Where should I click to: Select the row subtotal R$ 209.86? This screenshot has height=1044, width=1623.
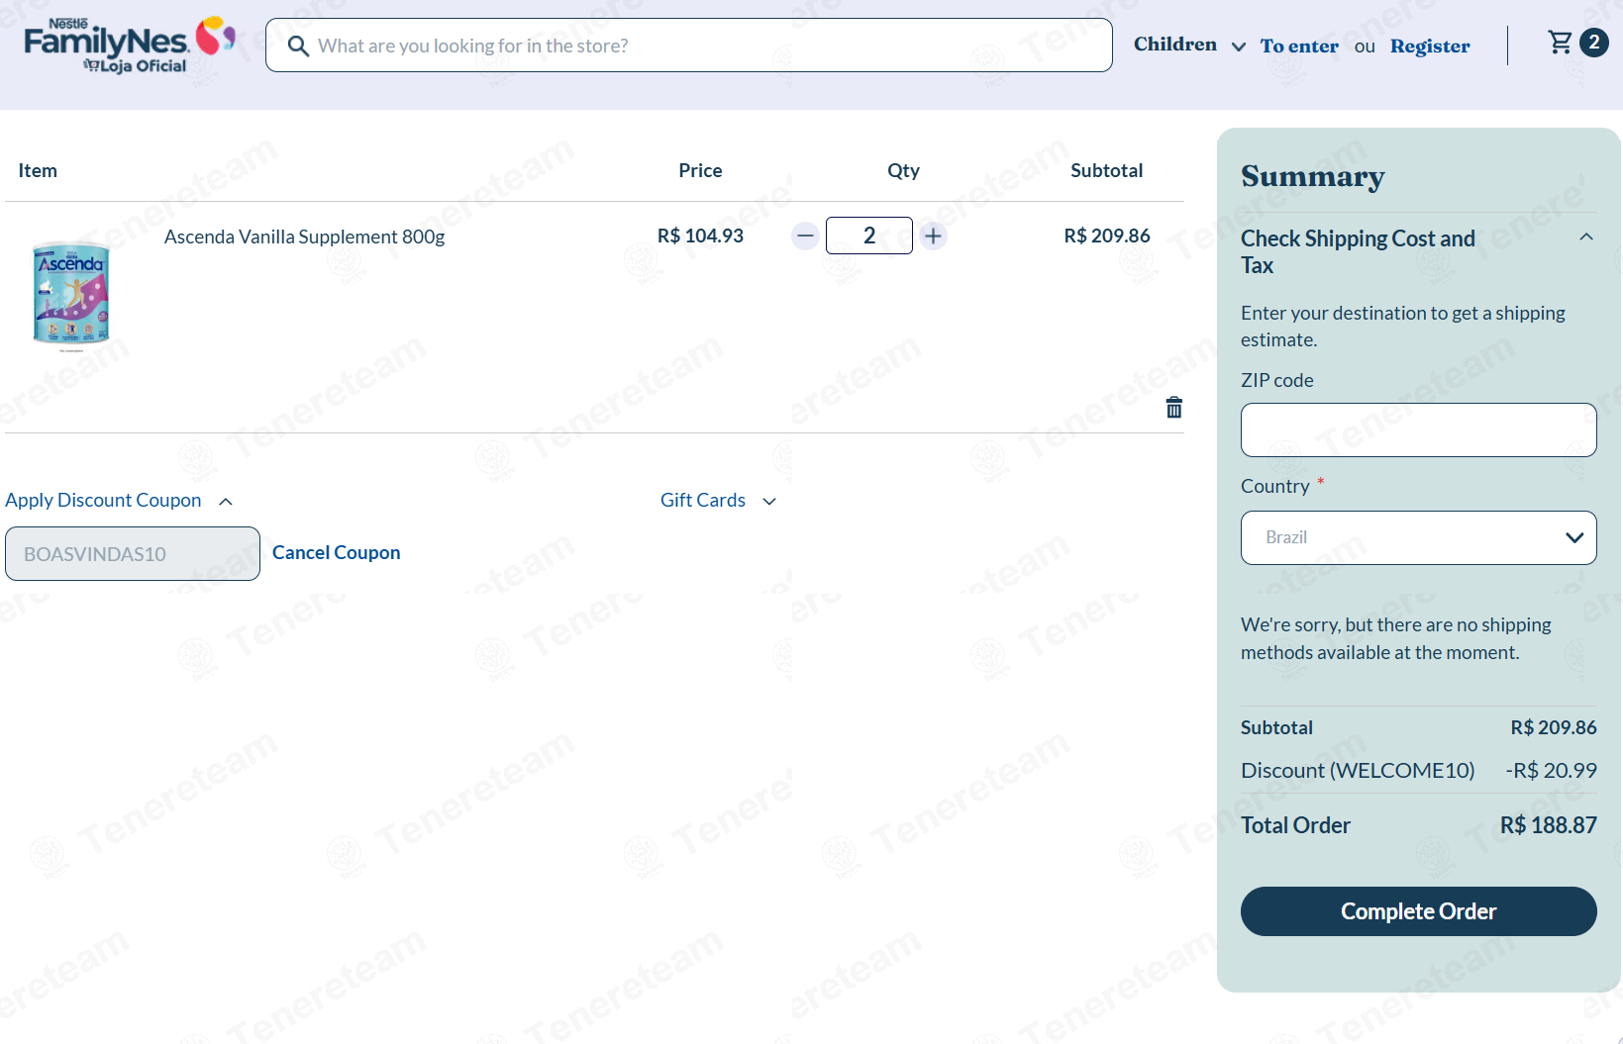click(1107, 236)
